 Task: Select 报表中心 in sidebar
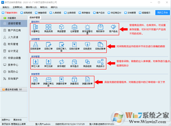tap(14, 65)
